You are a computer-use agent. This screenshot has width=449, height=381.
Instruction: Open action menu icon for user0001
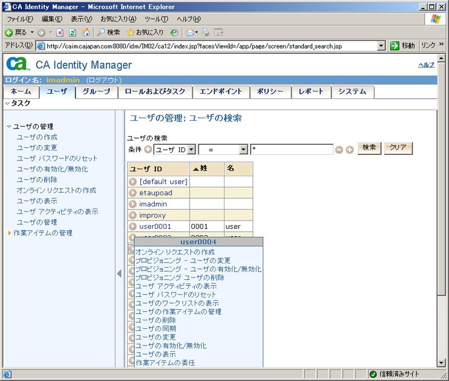[132, 227]
